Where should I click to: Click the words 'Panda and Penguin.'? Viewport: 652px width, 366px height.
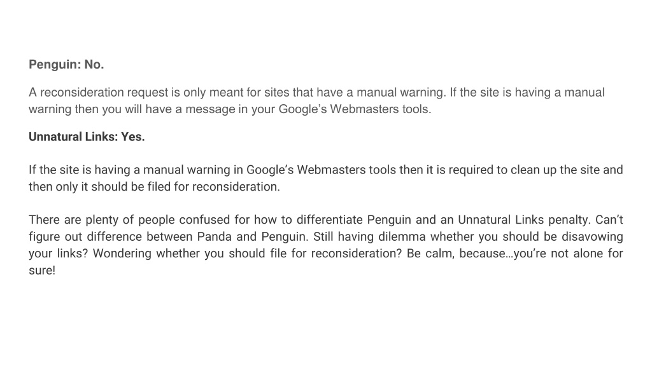pos(253,236)
